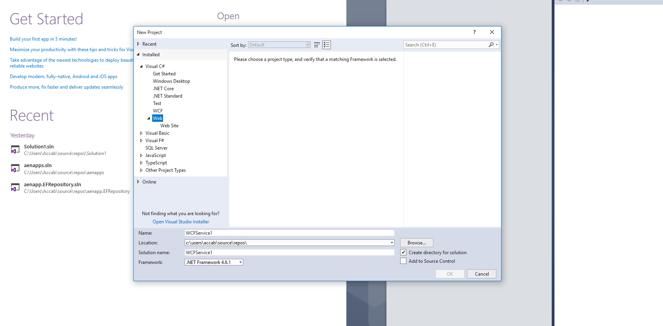
Task: Open Maximize your productivity tips link
Action: coord(72,50)
